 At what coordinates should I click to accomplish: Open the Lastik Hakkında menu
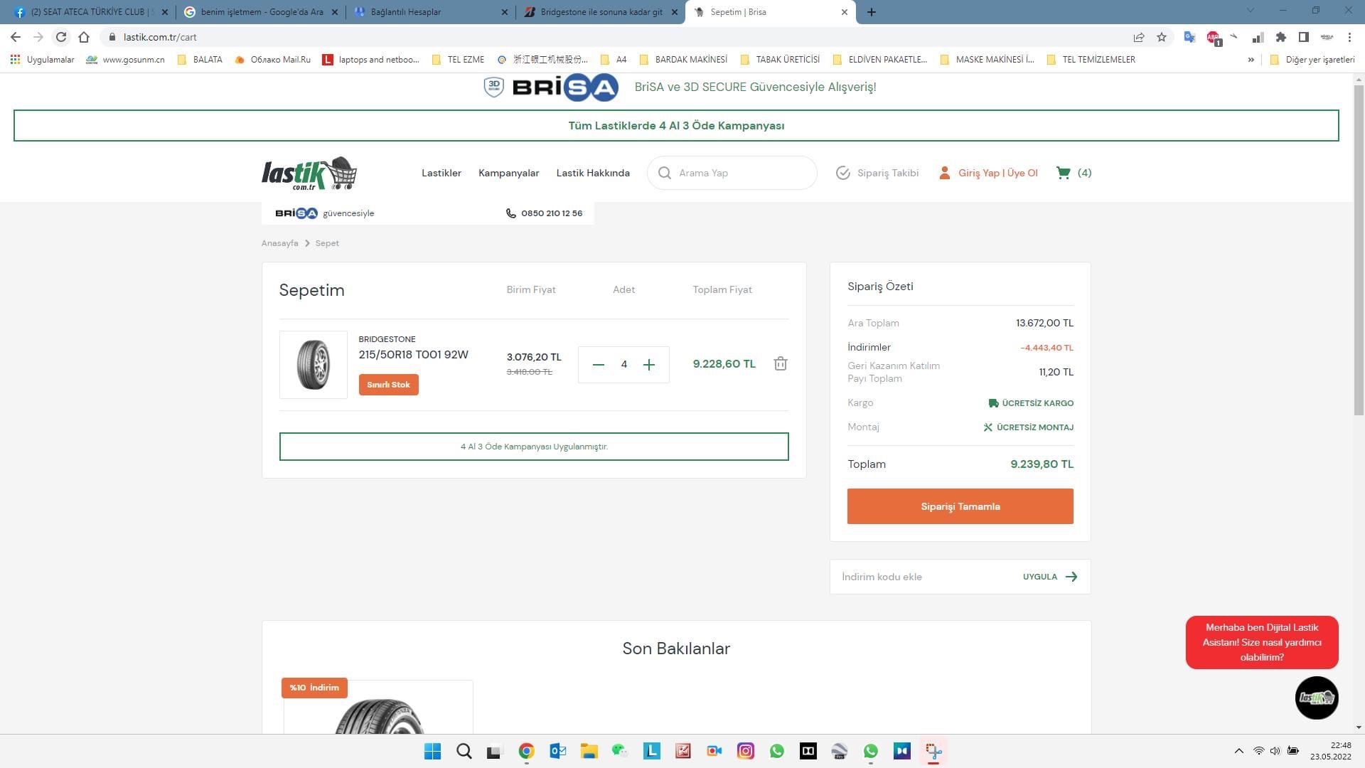(x=592, y=173)
